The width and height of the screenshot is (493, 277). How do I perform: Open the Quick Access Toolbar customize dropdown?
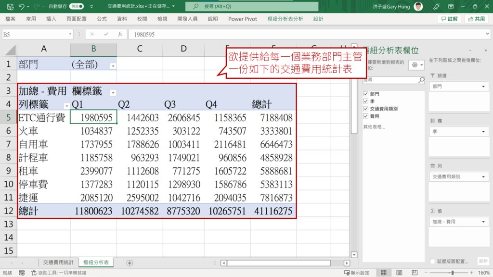[x=91, y=6]
